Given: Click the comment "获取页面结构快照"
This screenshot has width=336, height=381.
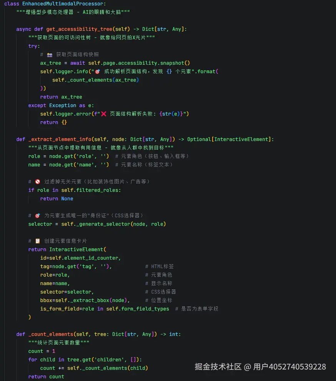Looking at the screenshot, I should [x=77, y=54].
